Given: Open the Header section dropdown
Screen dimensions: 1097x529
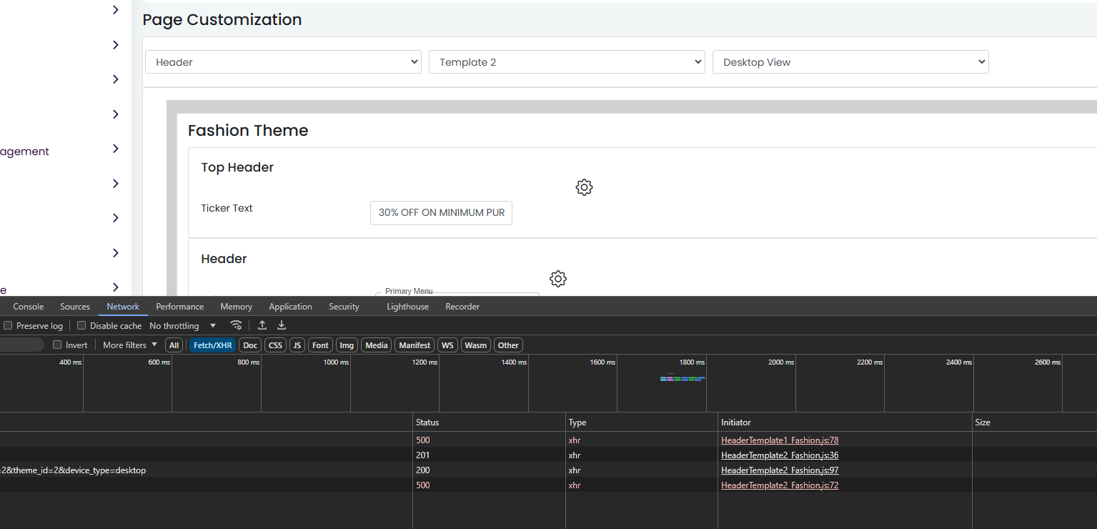Looking at the screenshot, I should [284, 62].
